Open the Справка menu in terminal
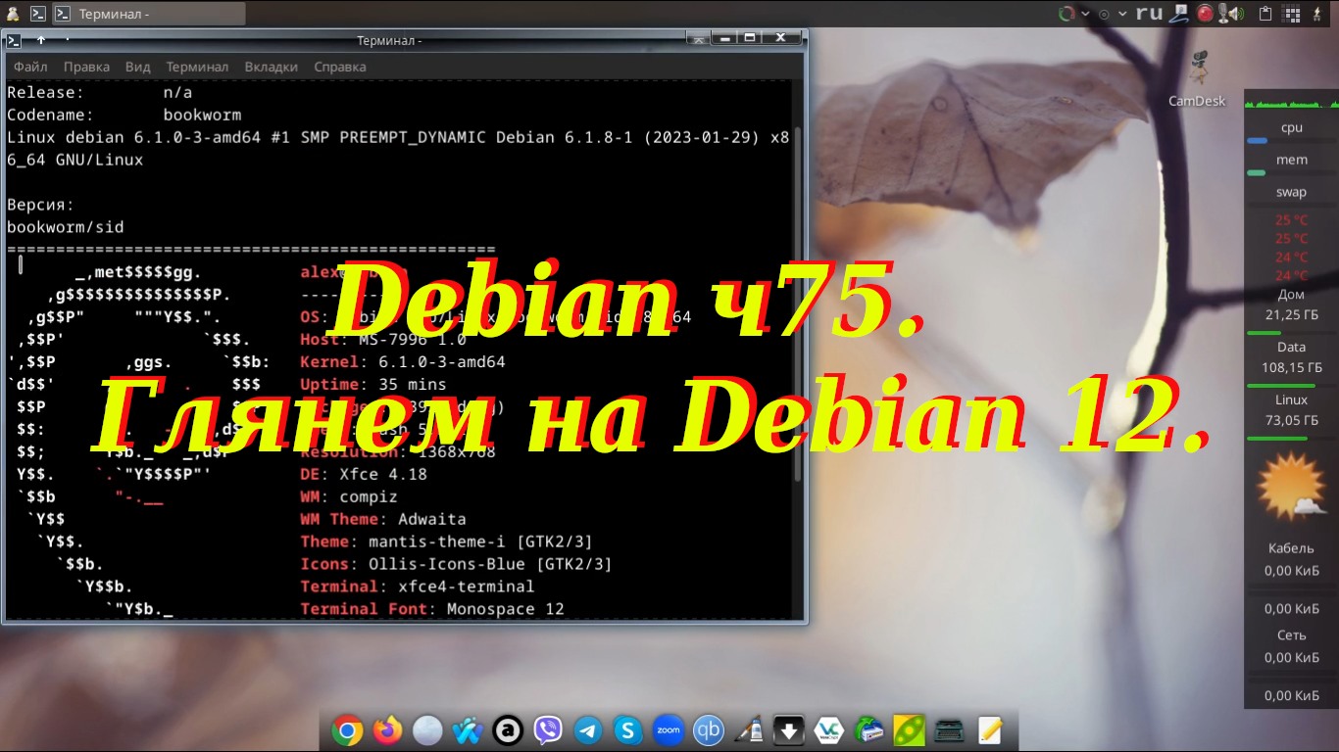Image resolution: width=1339 pixels, height=752 pixels. point(340,67)
